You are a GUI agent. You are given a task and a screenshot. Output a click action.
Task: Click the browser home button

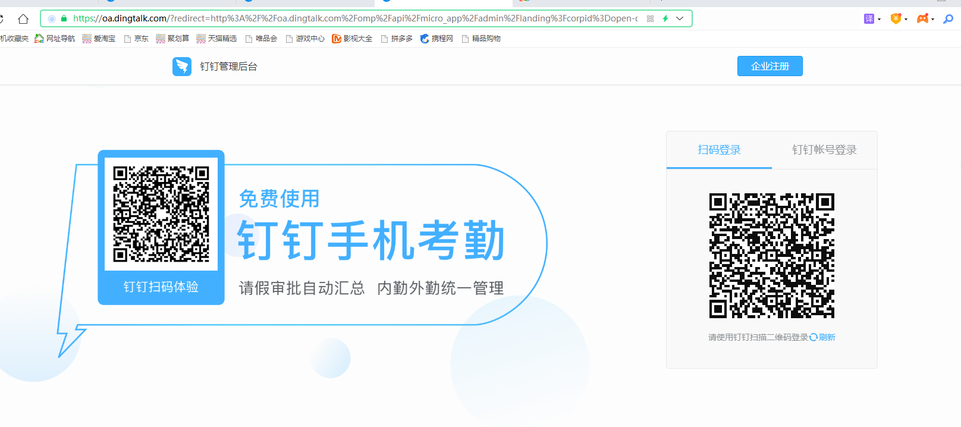pyautogui.click(x=23, y=19)
